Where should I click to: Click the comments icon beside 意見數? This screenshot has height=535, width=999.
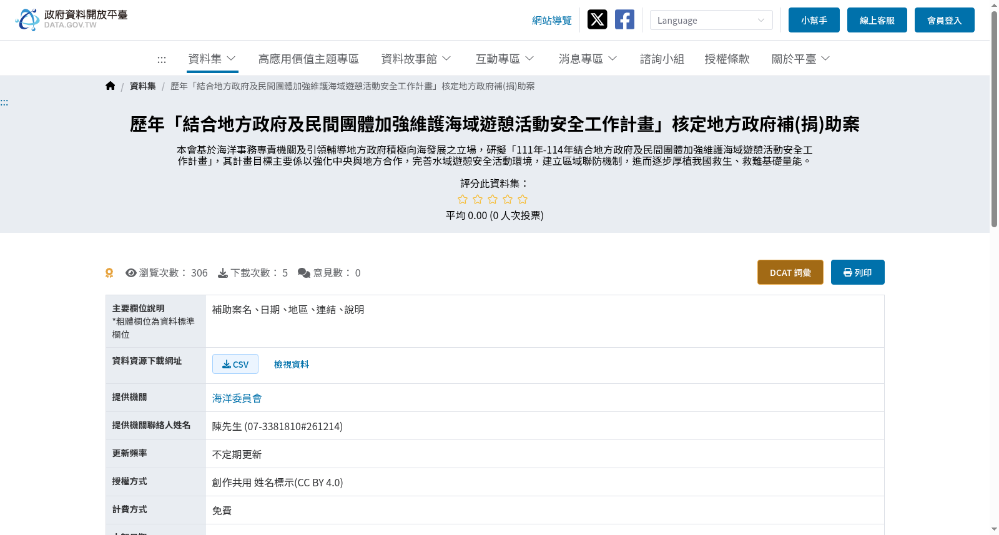304,273
